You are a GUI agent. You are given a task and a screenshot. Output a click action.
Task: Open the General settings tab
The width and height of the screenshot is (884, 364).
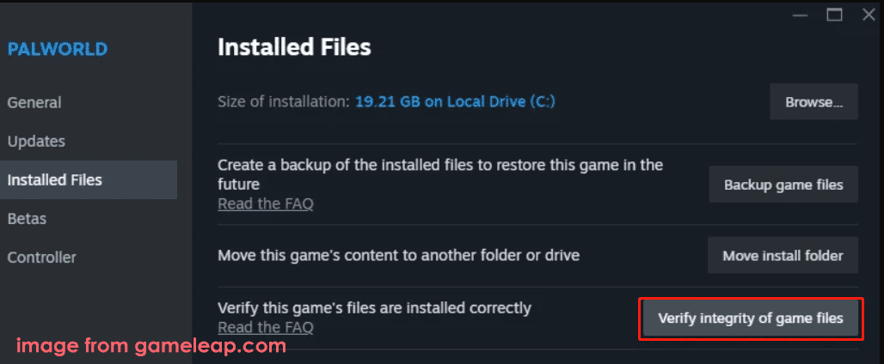point(34,102)
